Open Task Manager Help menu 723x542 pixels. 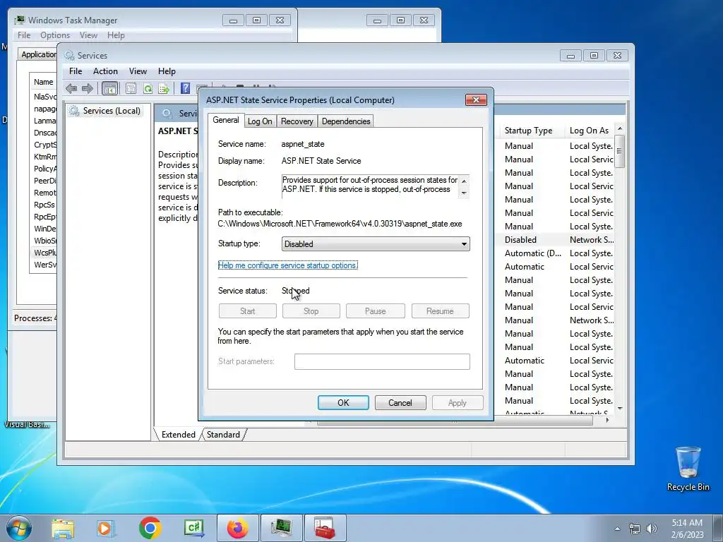click(116, 35)
